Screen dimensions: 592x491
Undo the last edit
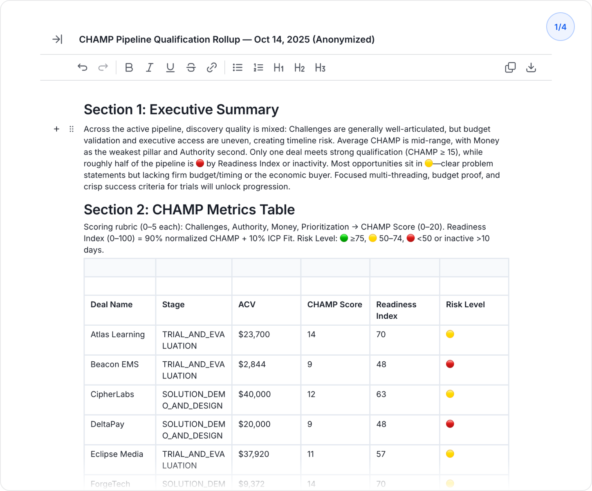(83, 68)
